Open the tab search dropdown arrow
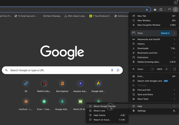Screen dimensions: 179x125 coord(176,2)
